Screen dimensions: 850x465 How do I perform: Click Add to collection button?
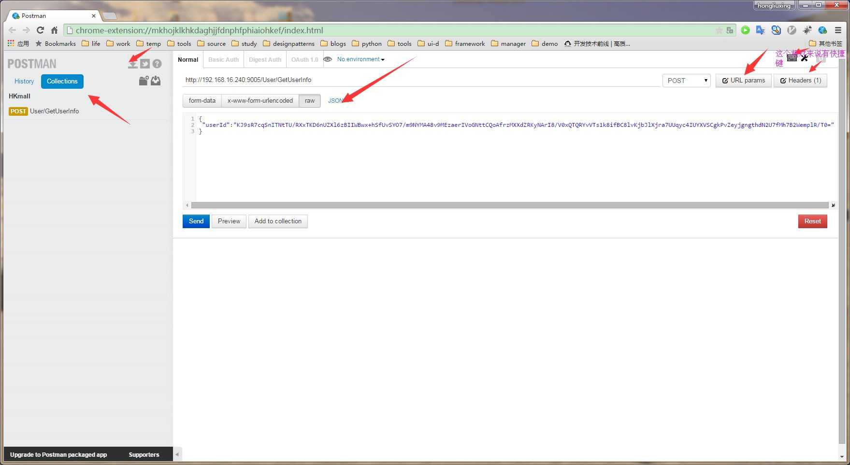click(x=278, y=221)
